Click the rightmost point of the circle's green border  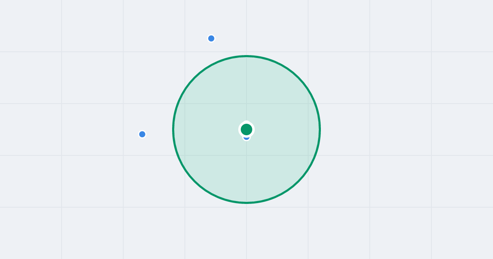[320, 129]
